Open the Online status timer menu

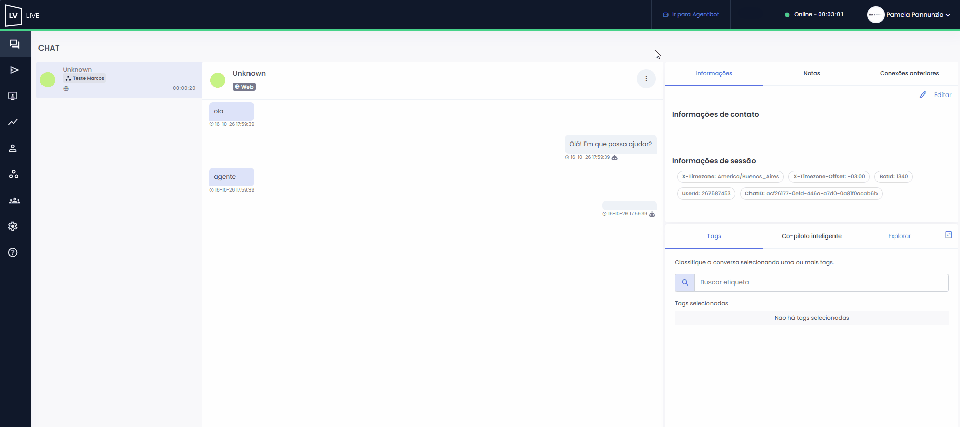[x=814, y=15]
